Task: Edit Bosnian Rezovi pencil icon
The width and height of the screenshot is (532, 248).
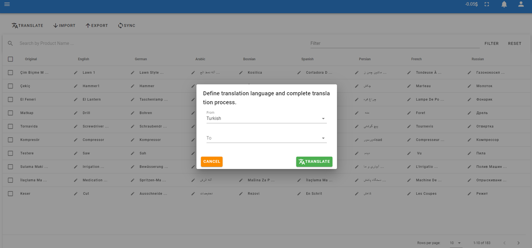Action: click(x=241, y=194)
